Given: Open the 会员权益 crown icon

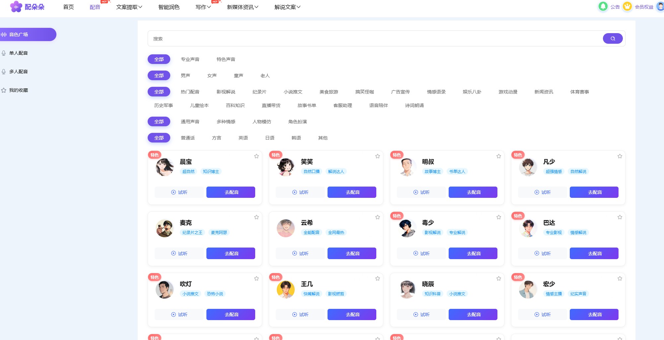Looking at the screenshot, I should tap(627, 6).
